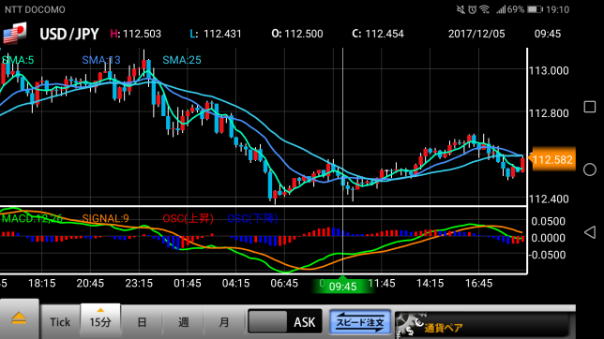Tap the Android back triangle button

point(590,232)
